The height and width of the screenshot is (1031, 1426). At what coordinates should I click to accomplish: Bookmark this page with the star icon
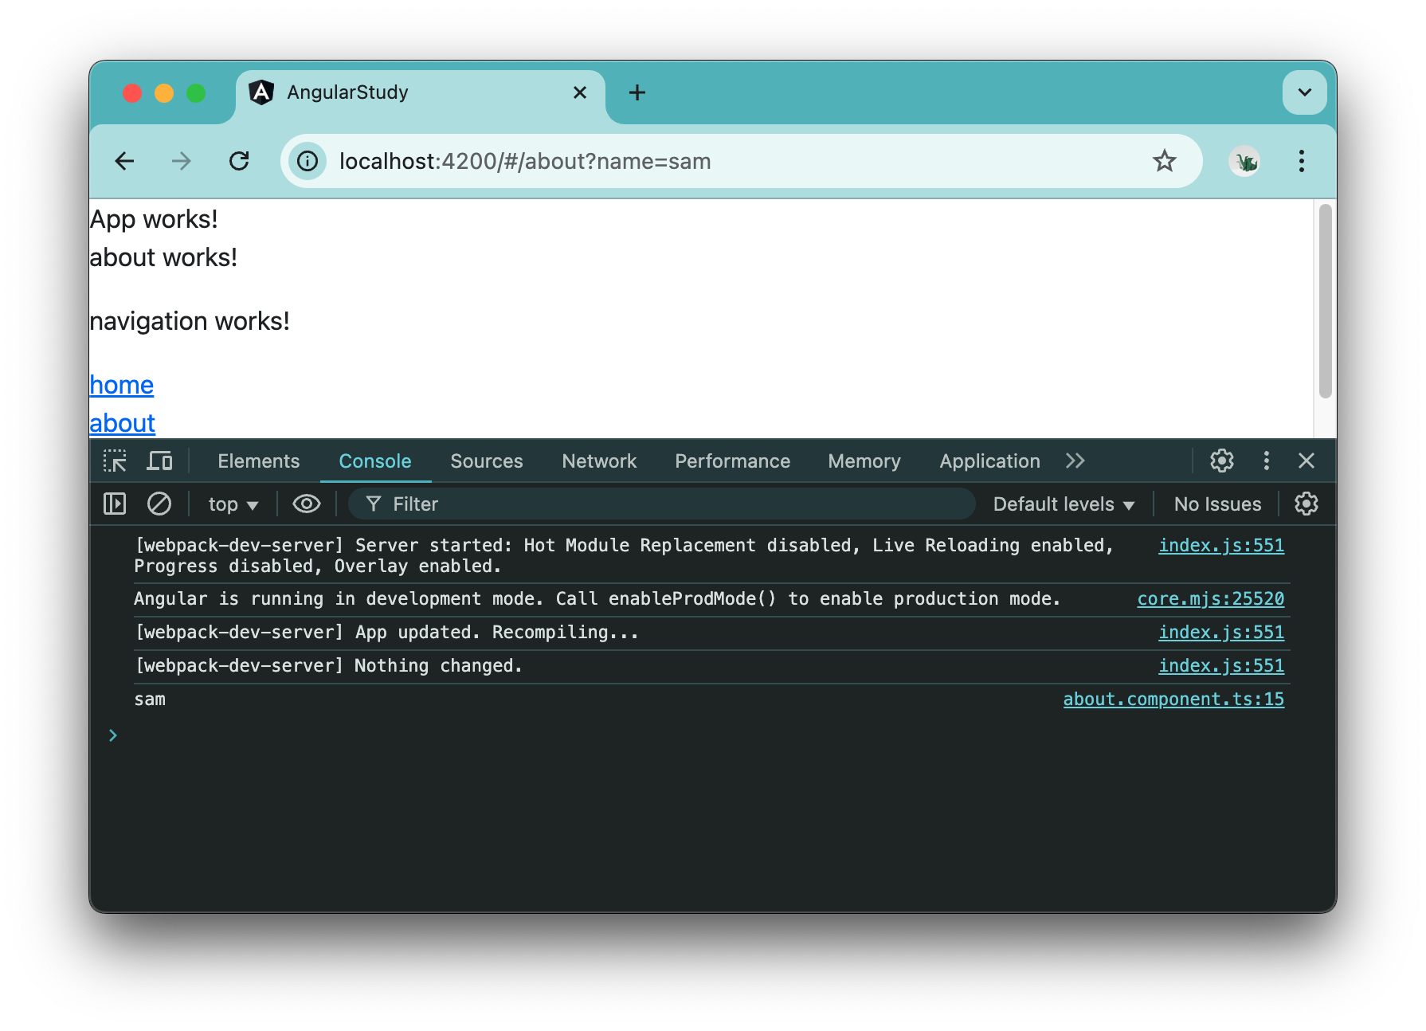(x=1165, y=161)
